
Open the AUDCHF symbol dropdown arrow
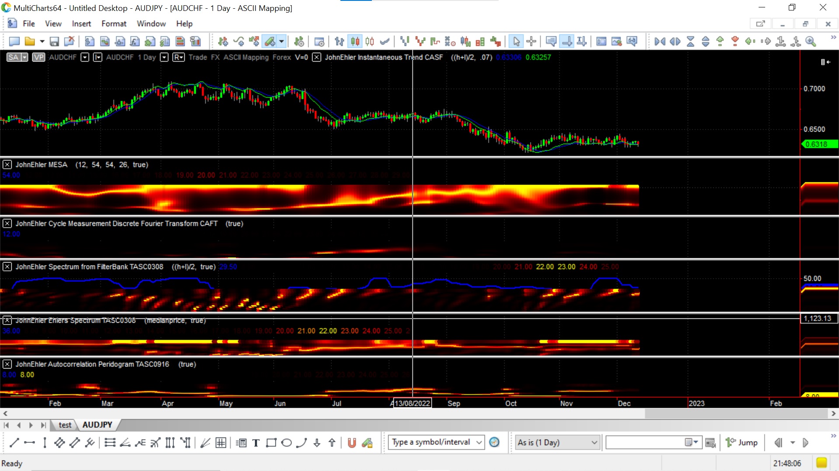[x=85, y=57]
